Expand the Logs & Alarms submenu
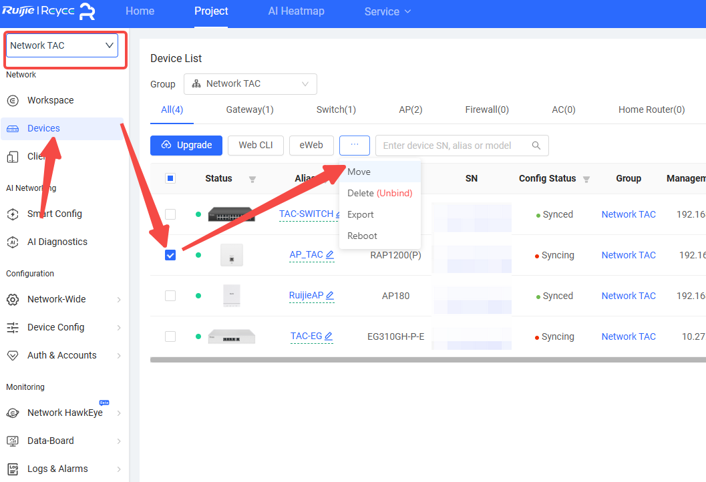Image resolution: width=706 pixels, height=482 pixels. point(119,469)
